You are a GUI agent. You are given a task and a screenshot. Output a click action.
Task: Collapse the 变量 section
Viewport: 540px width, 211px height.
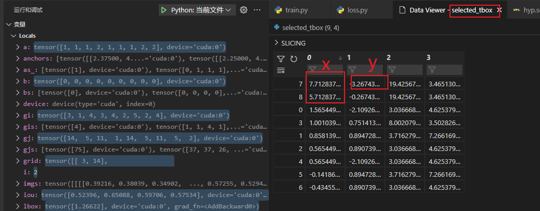coord(9,24)
